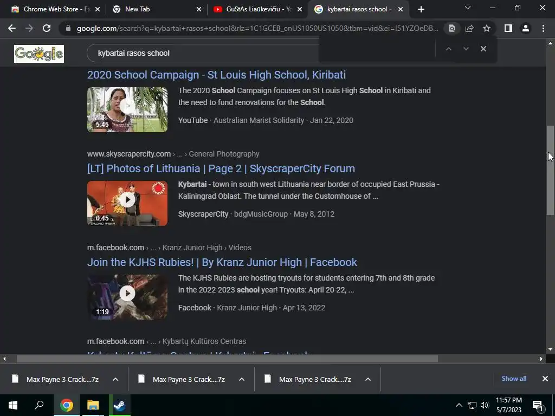Play the St Louis High School video thumbnail
The image size is (555, 416).
point(127,109)
